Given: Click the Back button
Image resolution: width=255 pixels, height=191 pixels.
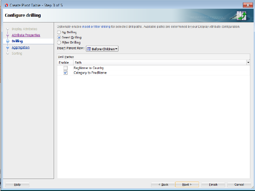Looking at the screenshot, I should click(163, 185).
